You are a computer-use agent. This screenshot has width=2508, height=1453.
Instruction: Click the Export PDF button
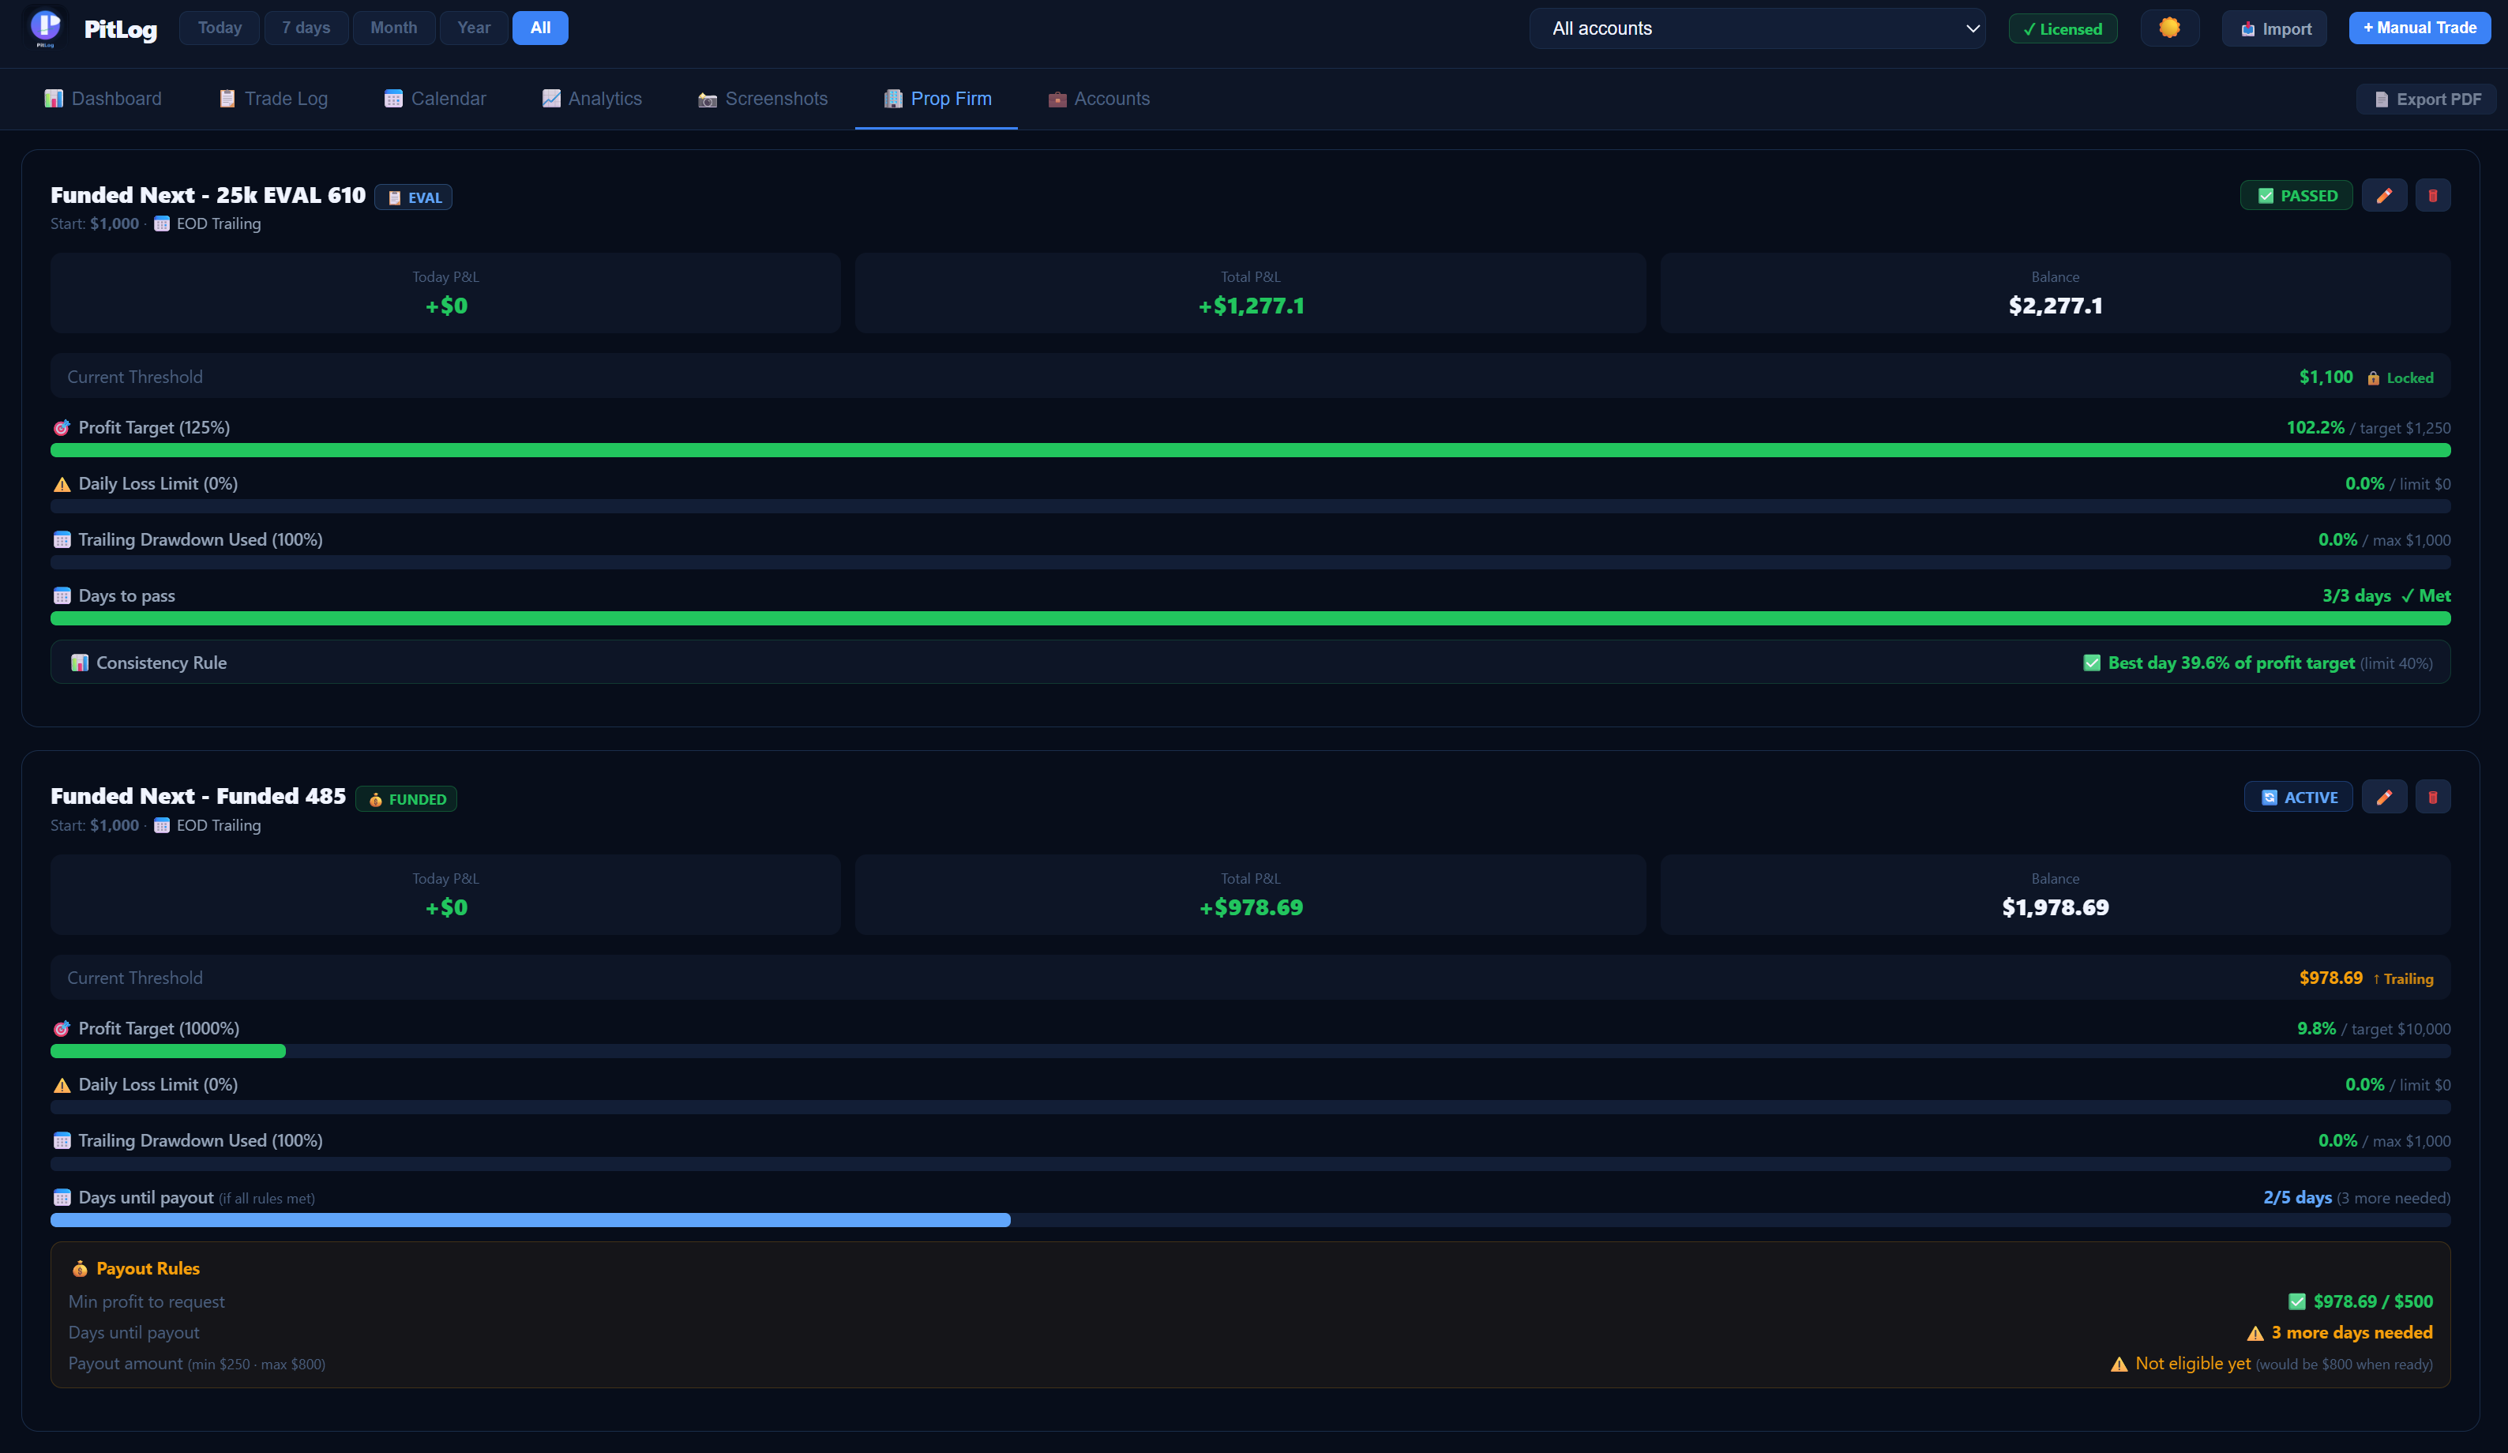tap(2427, 99)
